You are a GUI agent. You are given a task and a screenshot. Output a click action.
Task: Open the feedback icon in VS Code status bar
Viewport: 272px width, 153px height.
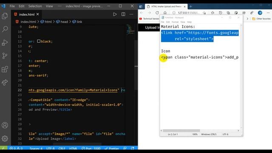125,148
